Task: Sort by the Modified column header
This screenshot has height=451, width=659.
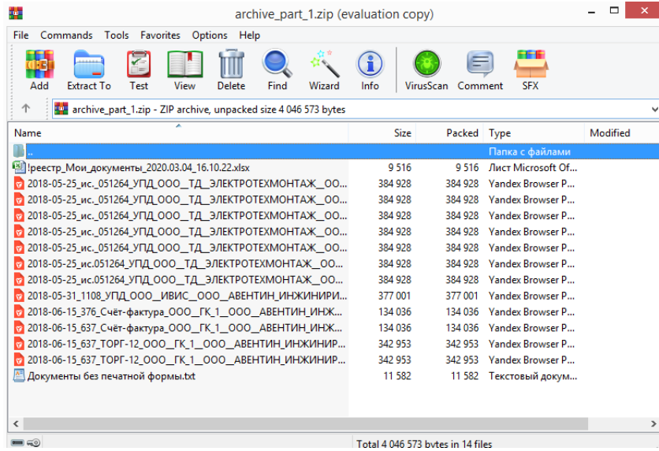Action: (x=622, y=132)
